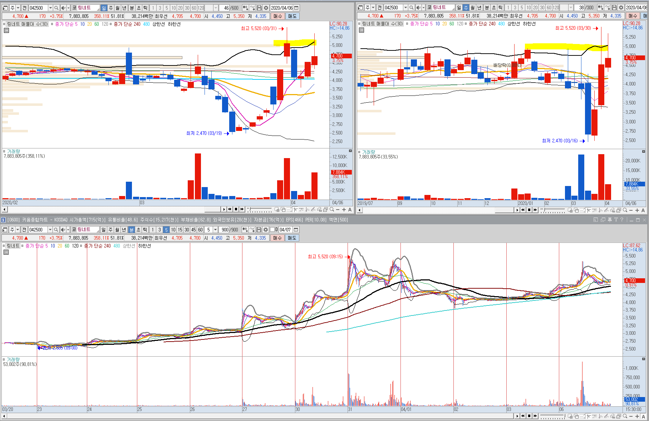This screenshot has height=421, width=649.
Task: Open stock code 042500 dropdown in top-left chart
Action: tap(50, 8)
